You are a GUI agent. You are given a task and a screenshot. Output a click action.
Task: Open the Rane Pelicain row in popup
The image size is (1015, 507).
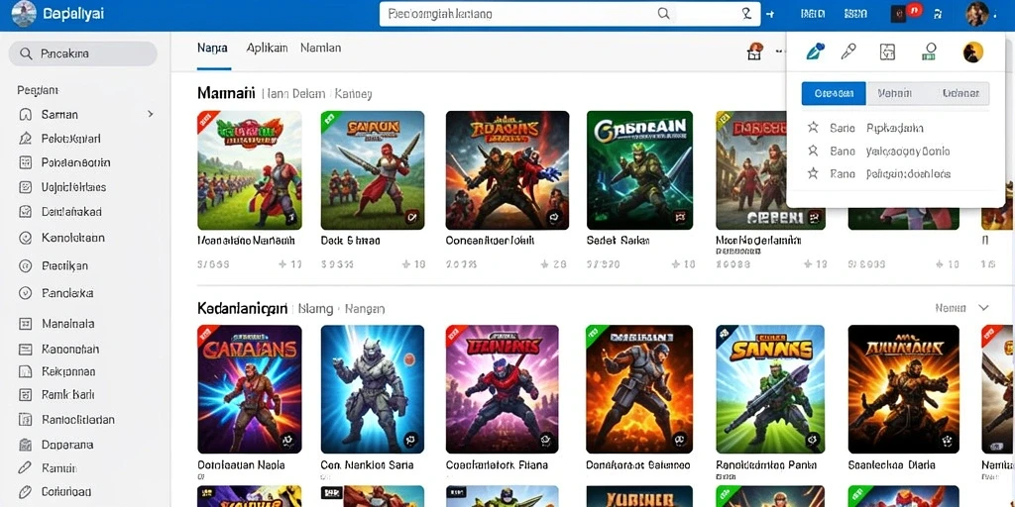(890, 173)
